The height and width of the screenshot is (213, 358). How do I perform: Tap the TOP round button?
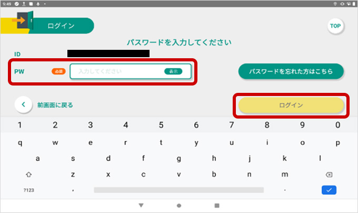click(x=335, y=26)
